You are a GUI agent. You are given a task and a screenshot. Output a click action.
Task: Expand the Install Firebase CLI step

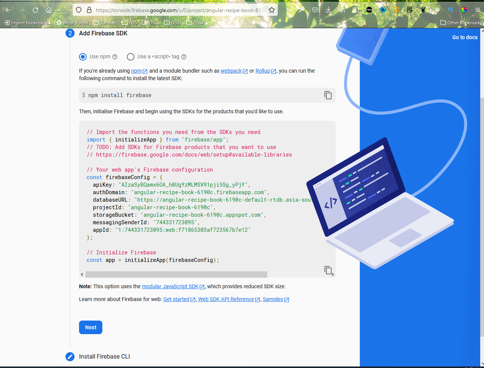[104, 356]
